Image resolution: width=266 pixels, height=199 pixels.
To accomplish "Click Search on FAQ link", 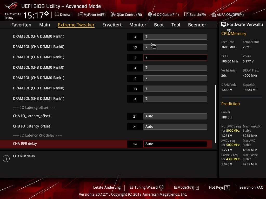I will 251,187.
